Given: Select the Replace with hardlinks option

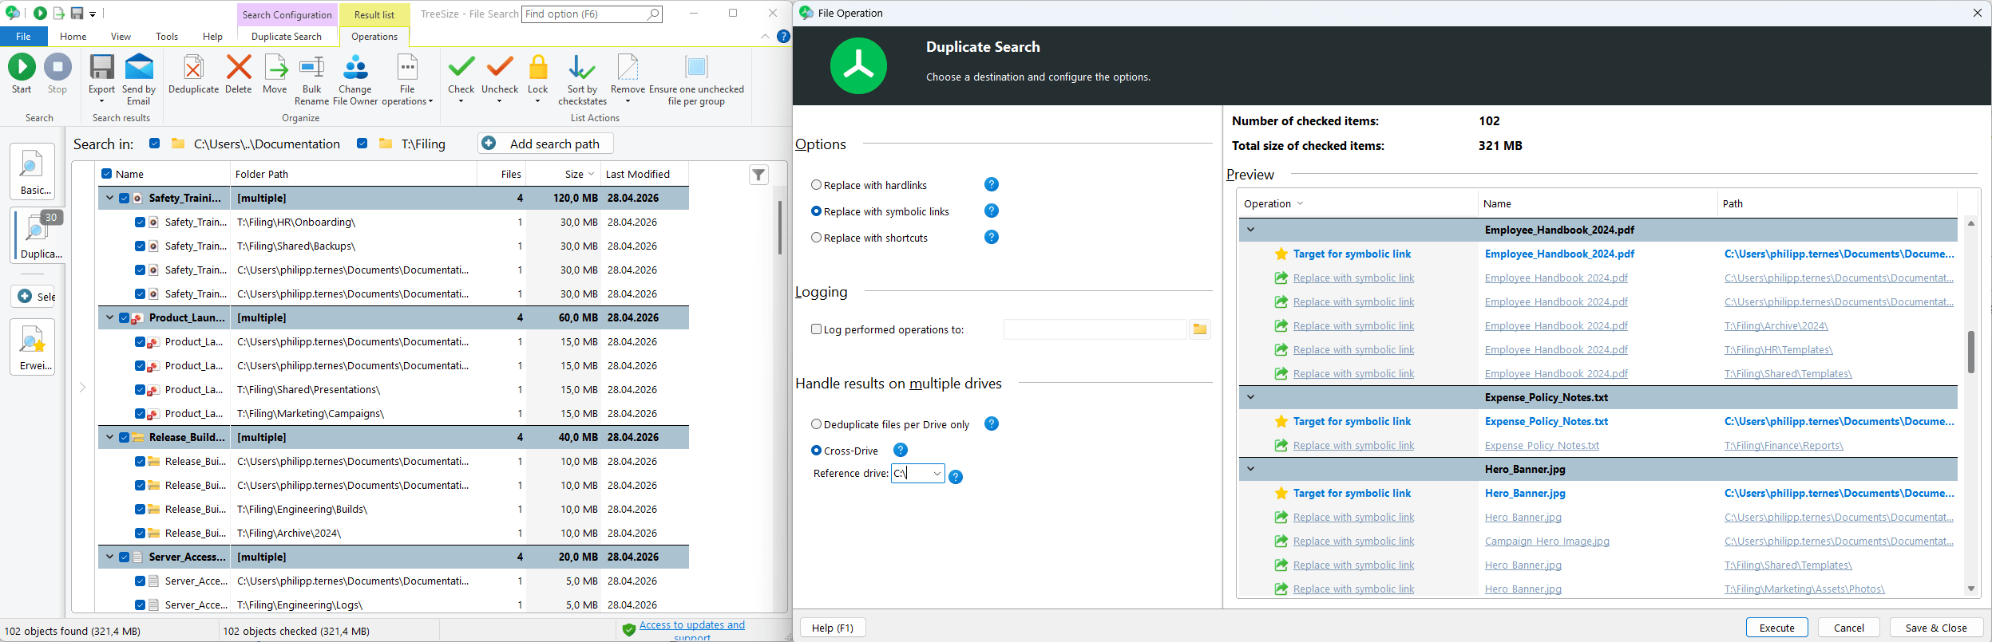Looking at the screenshot, I should (x=816, y=185).
